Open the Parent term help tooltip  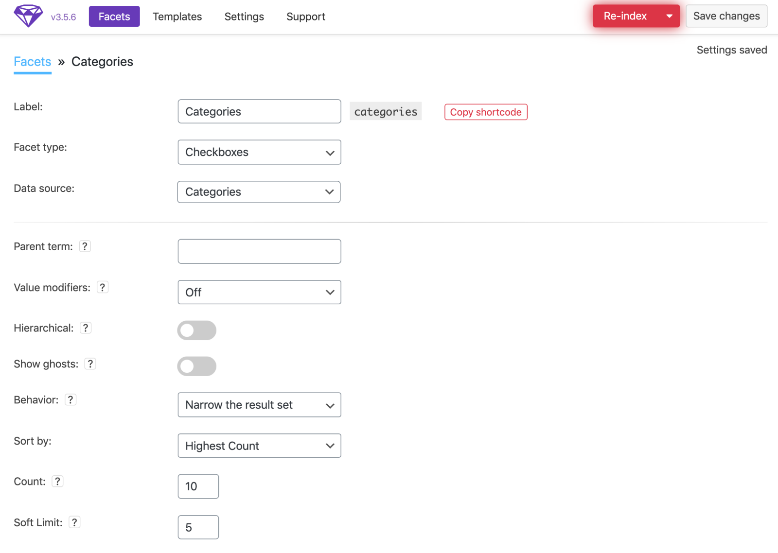(x=85, y=246)
